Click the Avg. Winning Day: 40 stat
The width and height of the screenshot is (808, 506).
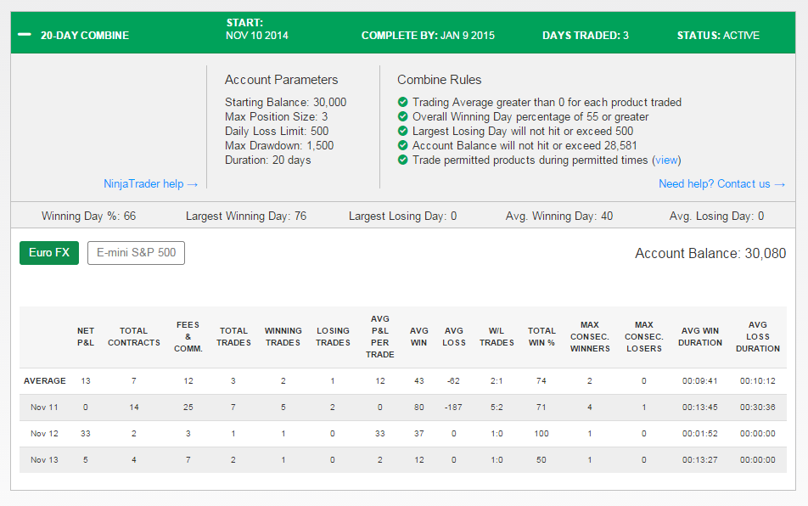click(x=559, y=216)
